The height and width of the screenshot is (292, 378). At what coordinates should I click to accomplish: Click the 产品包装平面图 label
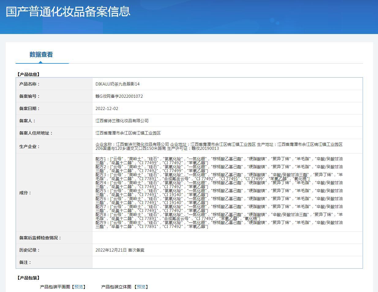tap(55, 287)
